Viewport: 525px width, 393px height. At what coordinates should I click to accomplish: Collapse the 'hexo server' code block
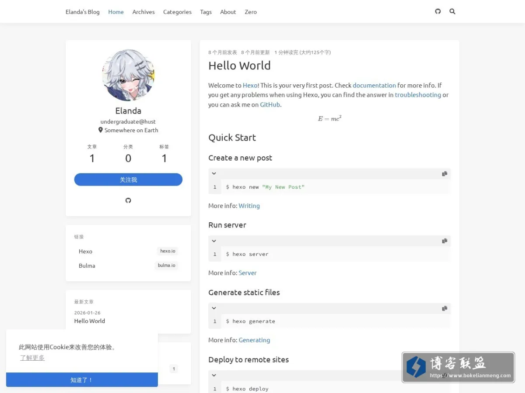[214, 241]
